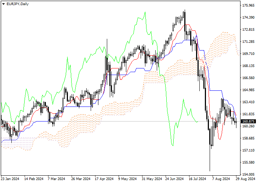Click the 171.285 price scale value
Viewport: 257px width, 183px height.
pos(248,42)
